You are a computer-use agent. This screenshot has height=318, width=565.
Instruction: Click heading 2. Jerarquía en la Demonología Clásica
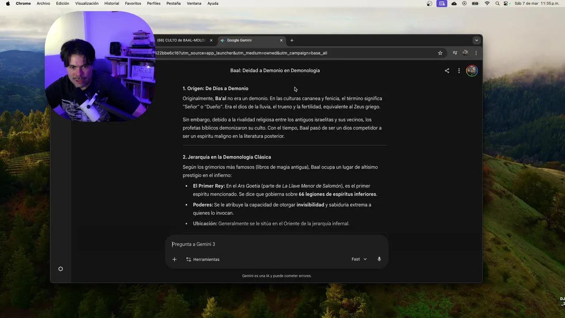coord(227,157)
